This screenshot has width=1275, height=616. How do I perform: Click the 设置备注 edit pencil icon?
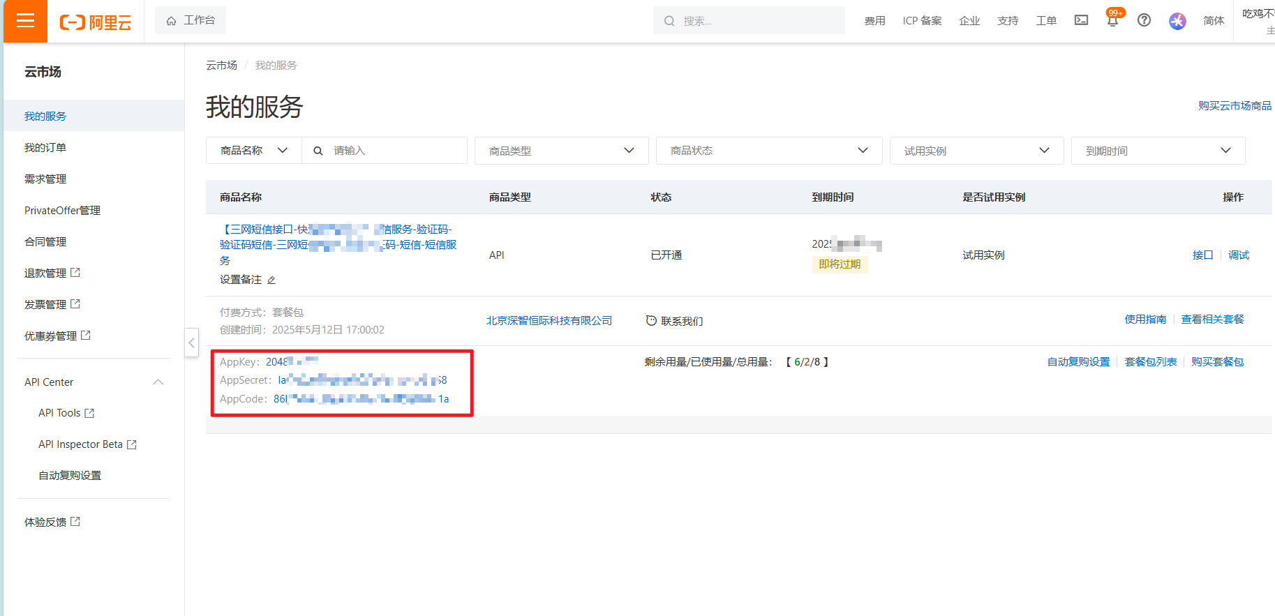271,280
